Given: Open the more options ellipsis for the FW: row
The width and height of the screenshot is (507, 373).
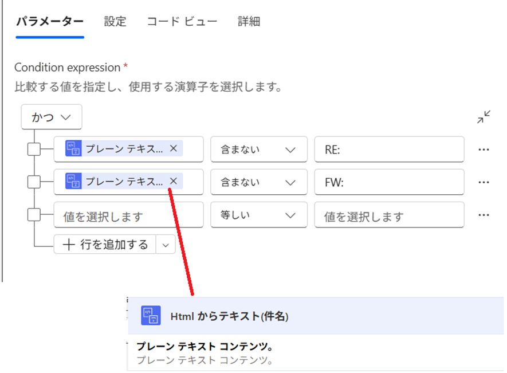Looking at the screenshot, I should point(484,182).
